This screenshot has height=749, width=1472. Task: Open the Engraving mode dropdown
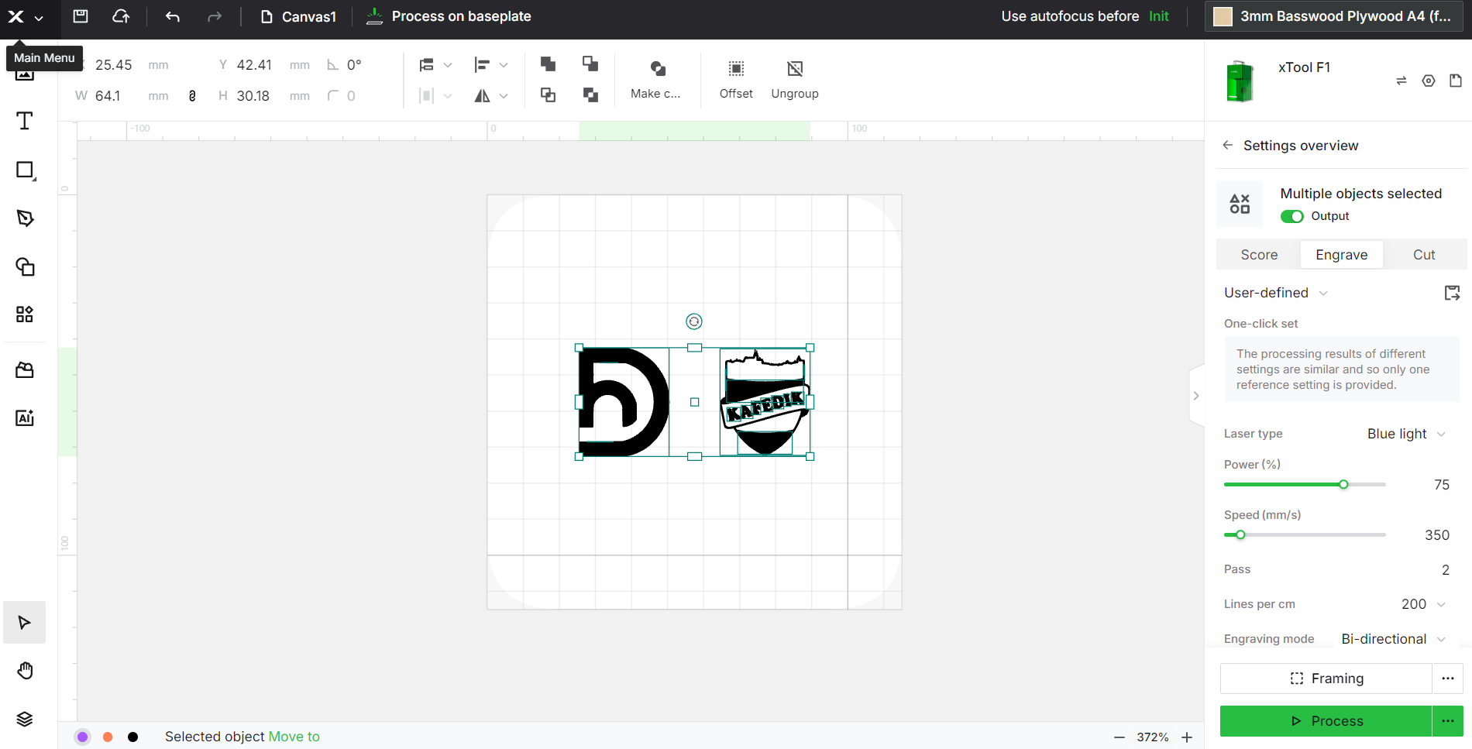1393,639
